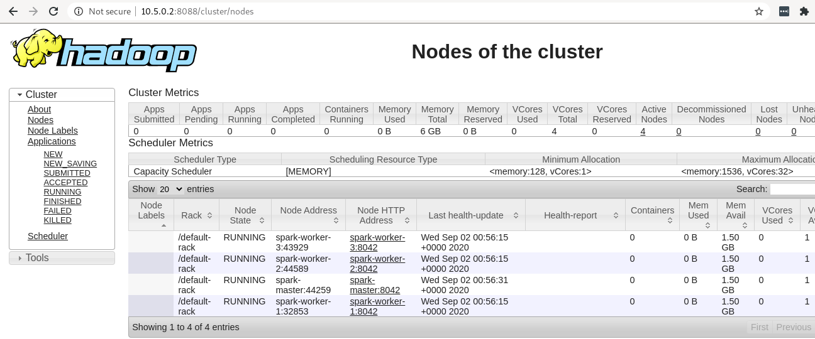
Task: Go back to the previous browser page
Action: 13,11
